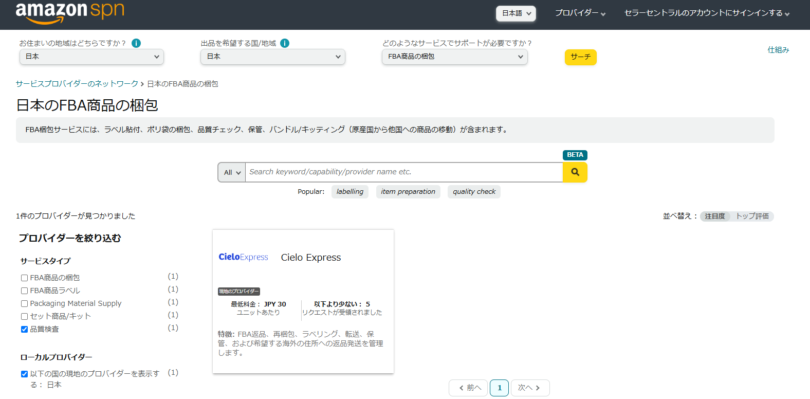Select popular tag item preparation
Screen dimensions: 810x399
(x=408, y=192)
